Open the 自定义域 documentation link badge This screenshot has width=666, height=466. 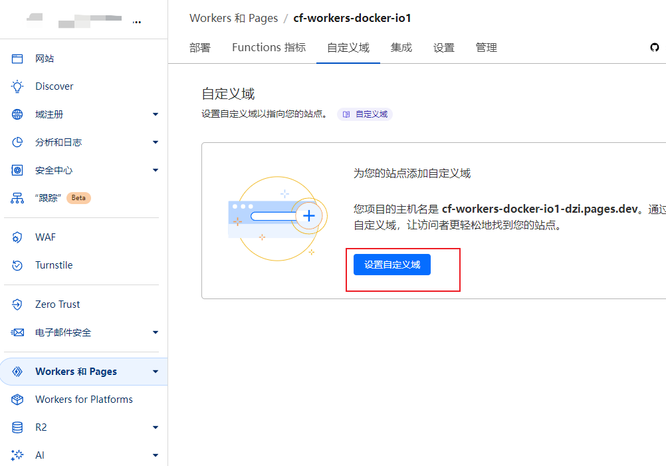[365, 114]
